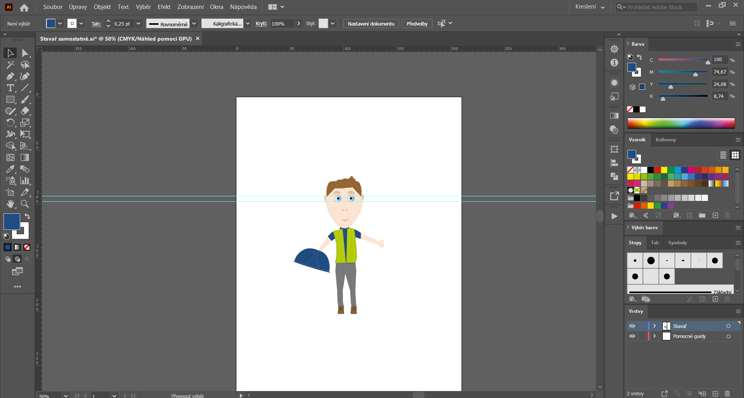Type in the Prohledat Adobe Stock field

pyautogui.click(x=656, y=7)
